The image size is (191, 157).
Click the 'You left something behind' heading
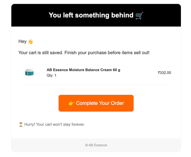[91, 15]
